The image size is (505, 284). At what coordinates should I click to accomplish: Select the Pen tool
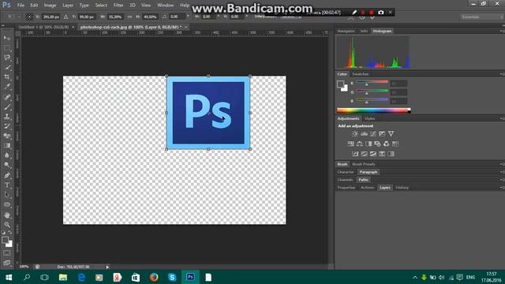coord(7,175)
